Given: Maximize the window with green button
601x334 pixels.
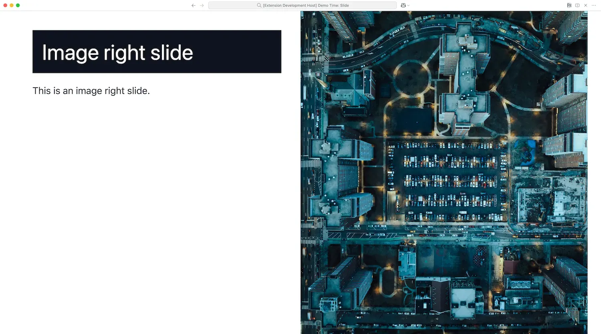Looking at the screenshot, I should 18,5.
